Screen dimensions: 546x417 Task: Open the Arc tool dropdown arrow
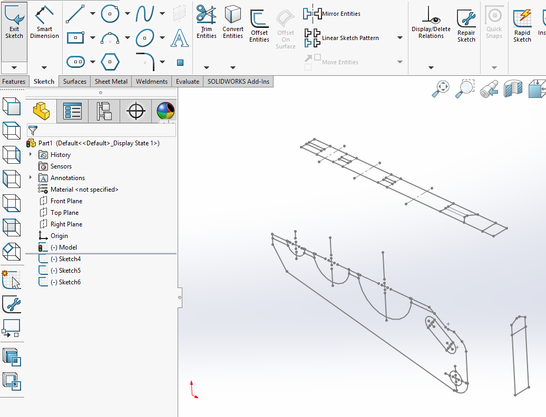128,37
